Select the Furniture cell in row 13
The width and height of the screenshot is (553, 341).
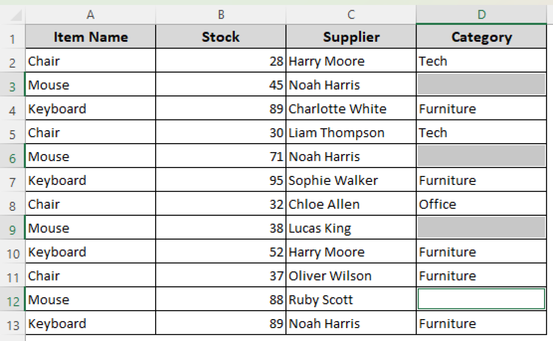tap(481, 323)
